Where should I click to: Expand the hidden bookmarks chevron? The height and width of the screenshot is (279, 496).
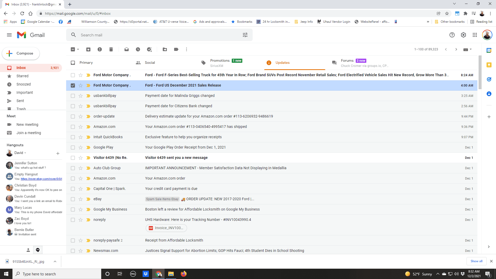click(428, 22)
